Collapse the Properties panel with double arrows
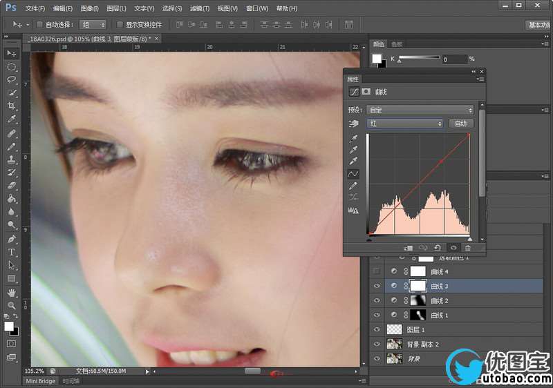 pyautogui.click(x=474, y=72)
